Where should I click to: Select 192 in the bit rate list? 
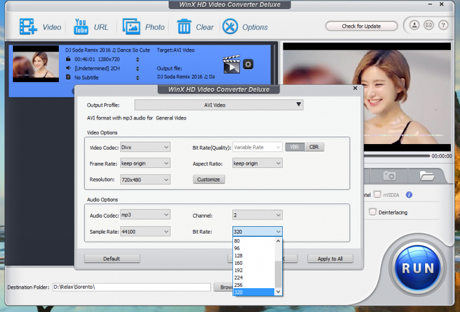[254, 270]
